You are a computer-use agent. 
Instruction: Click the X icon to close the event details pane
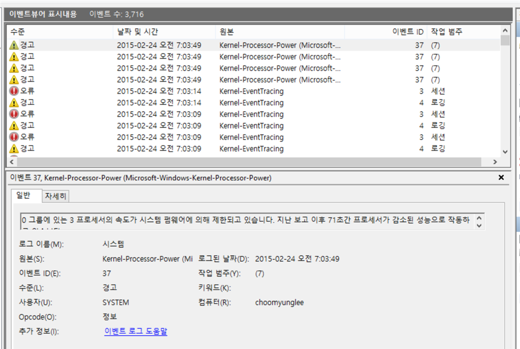tap(501, 178)
